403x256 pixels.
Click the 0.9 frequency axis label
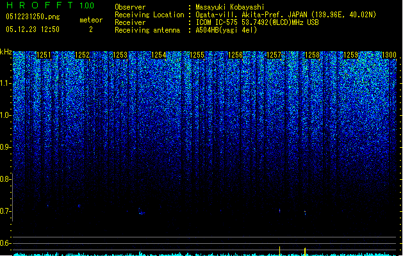point(6,147)
